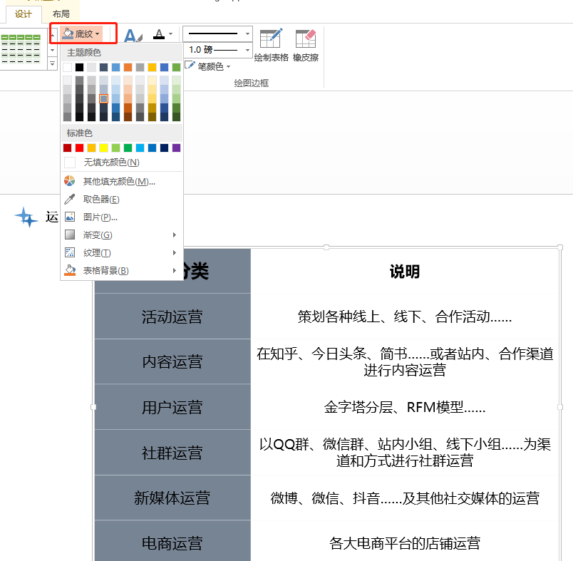
Task: Click the 策划各种线上、线下、合作活动 cell
Action: click(405, 316)
